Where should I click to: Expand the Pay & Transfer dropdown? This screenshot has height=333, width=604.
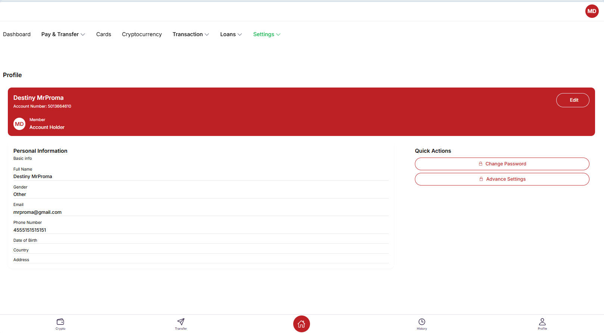pyautogui.click(x=63, y=34)
